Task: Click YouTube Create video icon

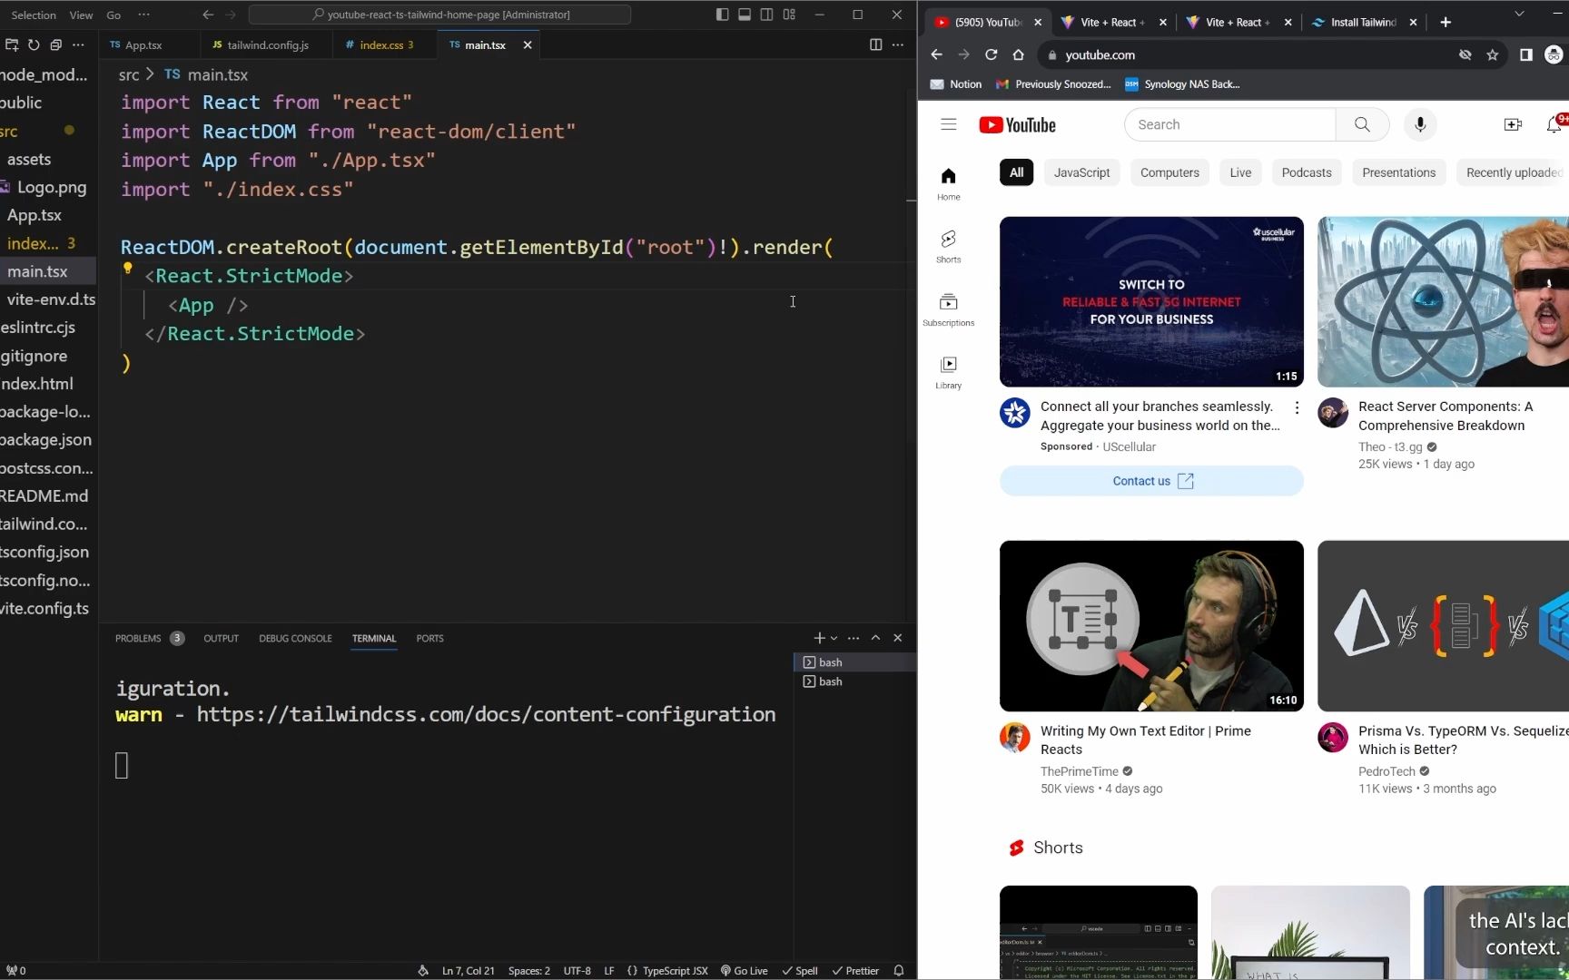Action: point(1513,124)
